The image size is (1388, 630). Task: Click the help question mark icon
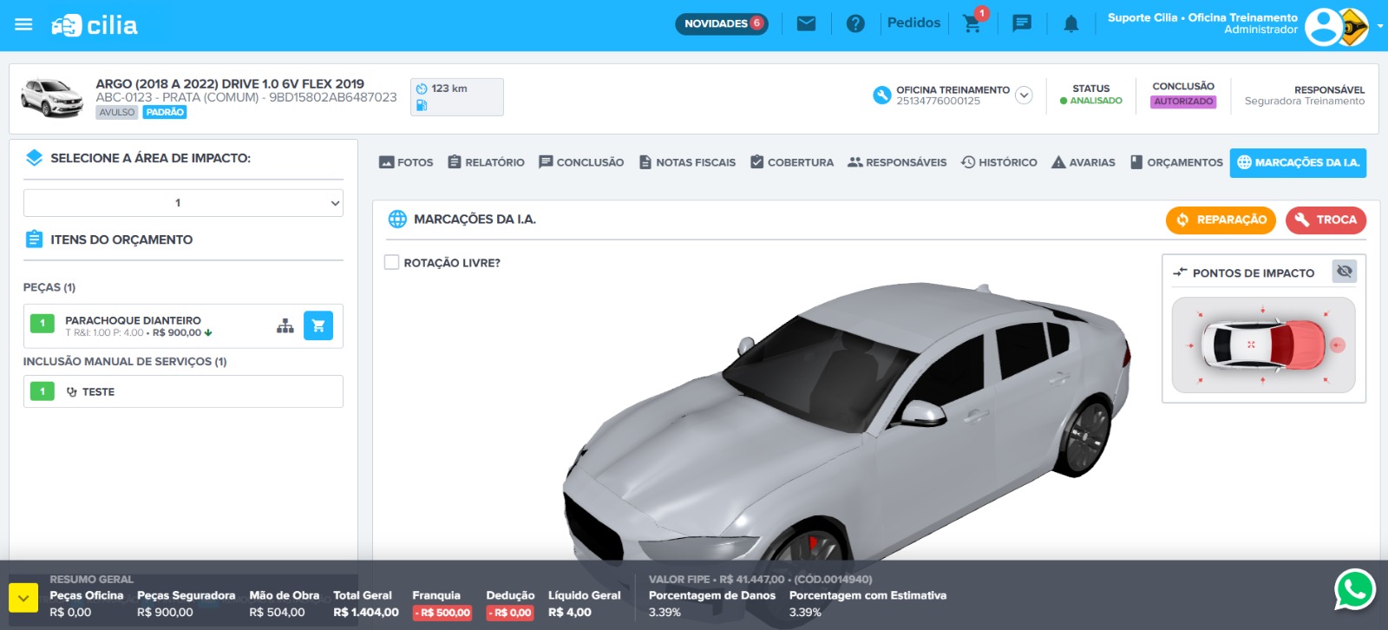coord(855,23)
